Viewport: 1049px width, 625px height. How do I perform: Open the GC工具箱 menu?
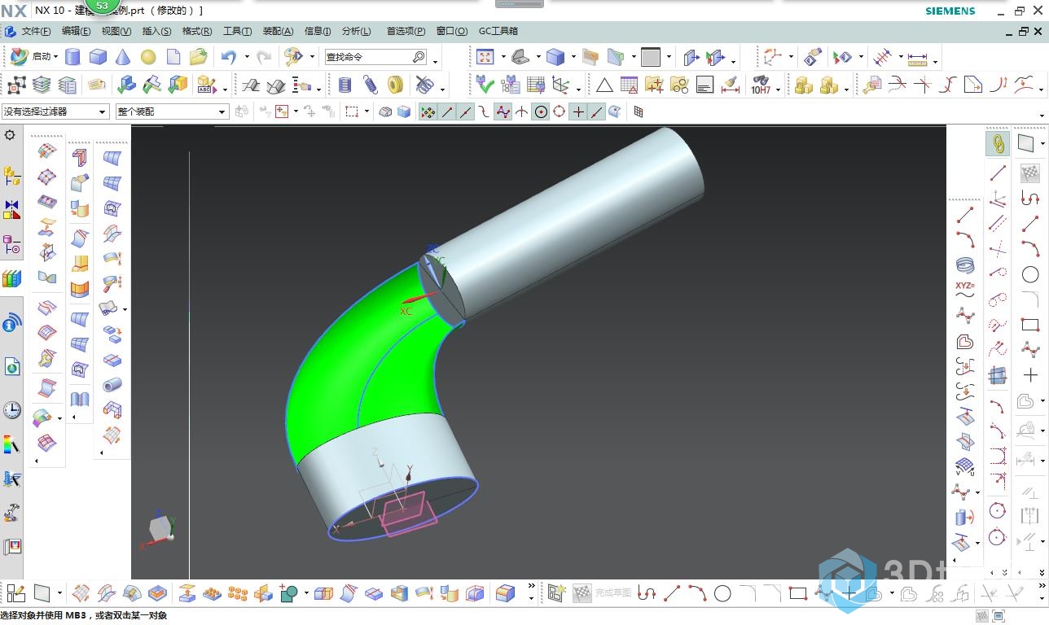[x=498, y=31]
